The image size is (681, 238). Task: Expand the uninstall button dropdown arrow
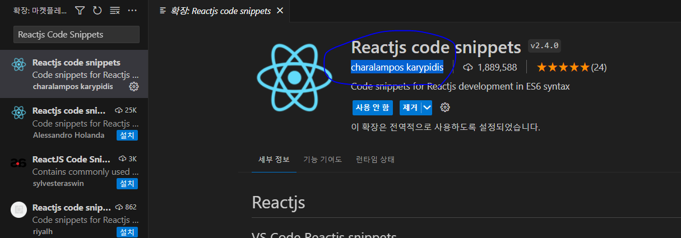point(427,107)
